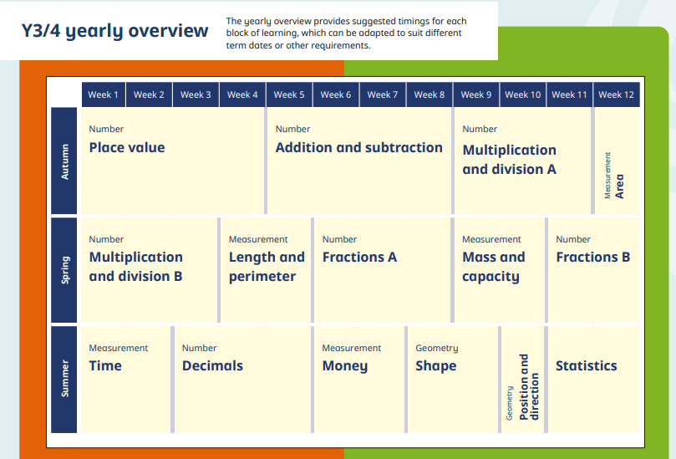Viewport: 676px width, 459px height.
Task: Click the Summer term row label
Action: (65, 379)
